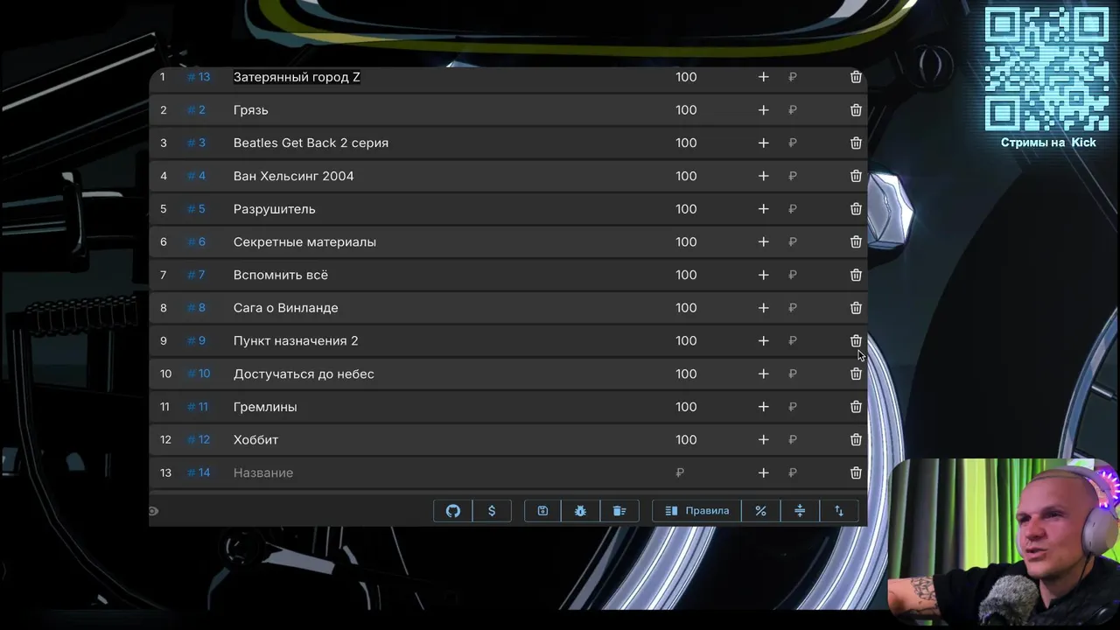Select the lot title Секретные материалы

304,241
